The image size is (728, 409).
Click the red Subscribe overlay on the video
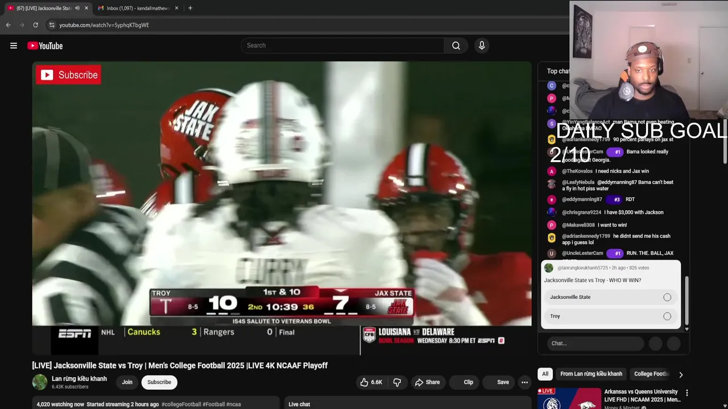(x=68, y=75)
